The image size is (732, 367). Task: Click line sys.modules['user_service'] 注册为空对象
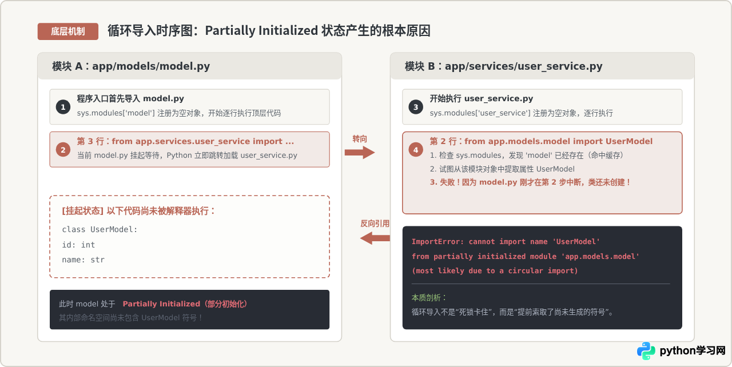pos(521,113)
